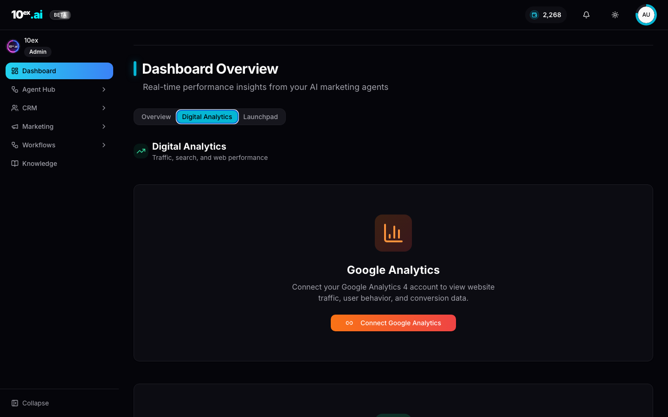Click the Knowledge book icon

click(15, 164)
